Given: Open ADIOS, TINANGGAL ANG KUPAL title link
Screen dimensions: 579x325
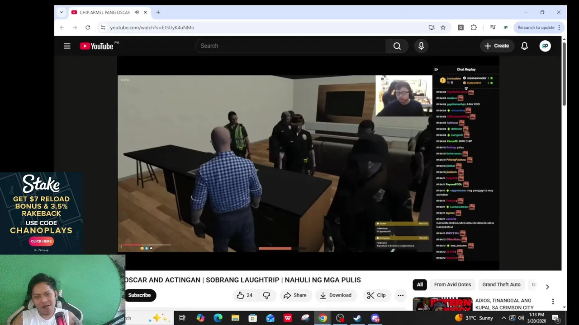Looking at the screenshot, I should pyautogui.click(x=504, y=304).
